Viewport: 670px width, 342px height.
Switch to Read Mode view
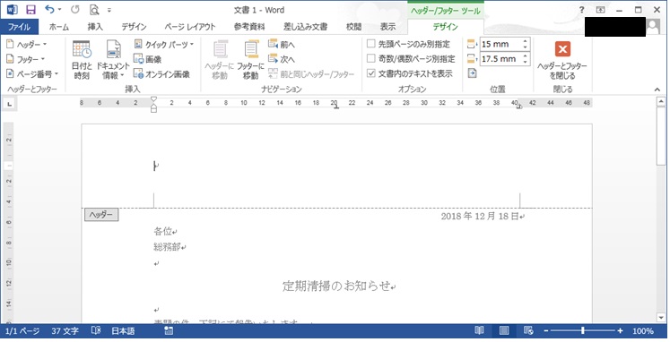point(480,331)
